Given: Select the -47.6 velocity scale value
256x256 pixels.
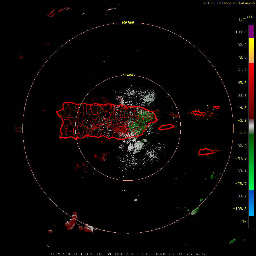Looking at the screenshot, I should (x=241, y=158).
